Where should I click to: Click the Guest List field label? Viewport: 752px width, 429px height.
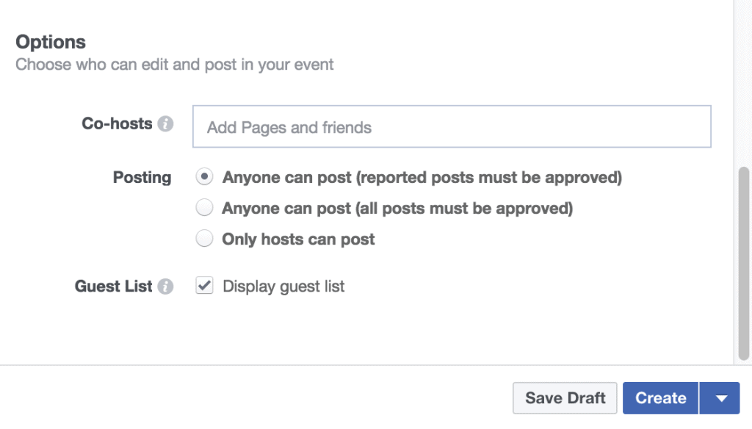tap(114, 286)
